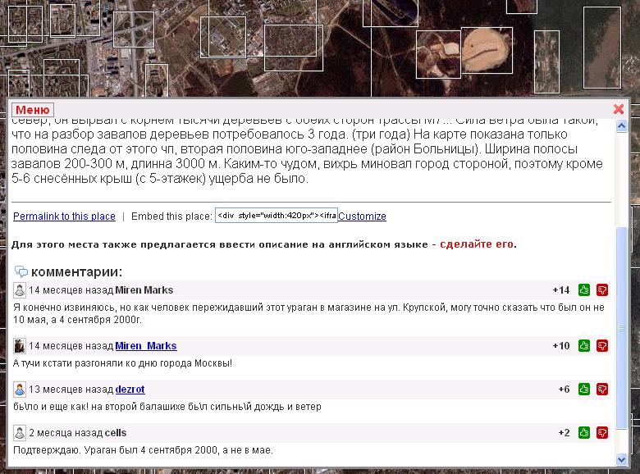Dislike dezrot's comment rated +6
Screen dimensions: 640x474
coord(602,390)
